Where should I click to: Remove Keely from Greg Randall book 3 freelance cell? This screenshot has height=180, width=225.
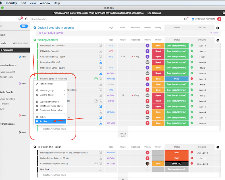[133, 57]
